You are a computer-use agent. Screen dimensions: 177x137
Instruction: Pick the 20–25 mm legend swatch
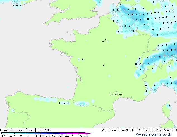point(50,133)
